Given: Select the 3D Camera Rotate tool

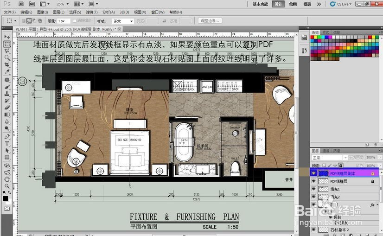Looking at the screenshot, I should (x=7, y=172).
